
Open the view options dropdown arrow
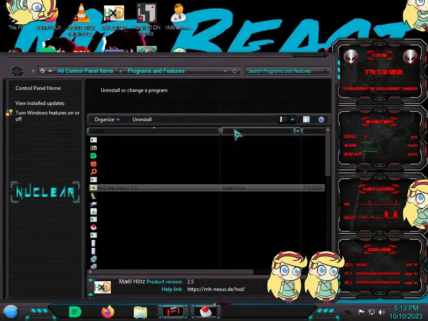tap(292, 120)
